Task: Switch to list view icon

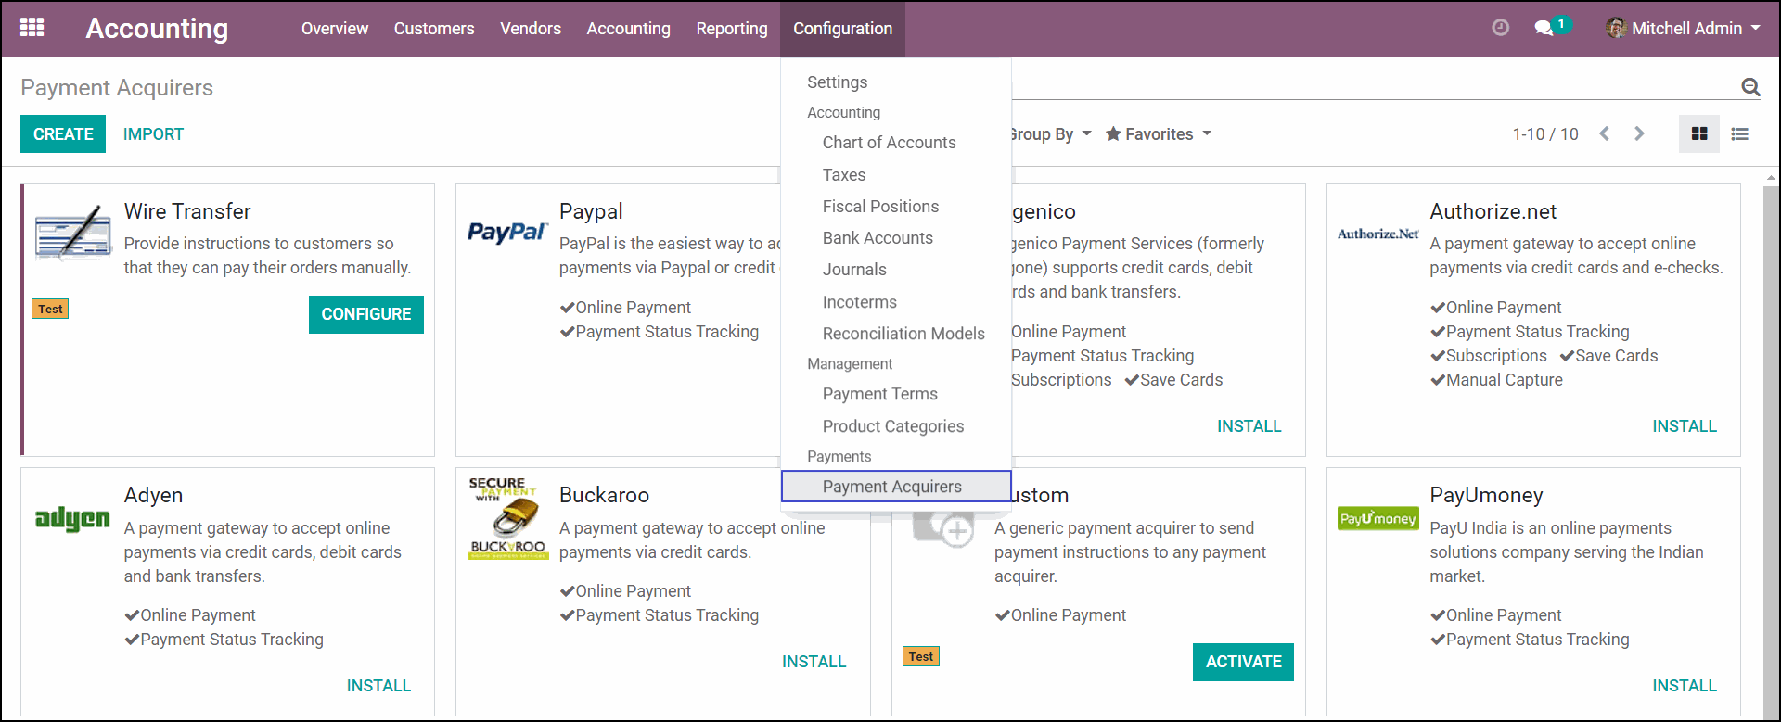Action: (x=1740, y=134)
